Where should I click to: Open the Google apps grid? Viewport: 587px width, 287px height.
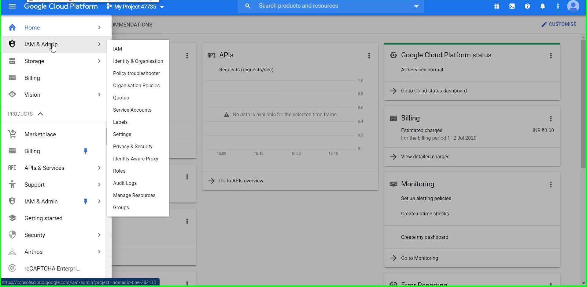coord(497,6)
